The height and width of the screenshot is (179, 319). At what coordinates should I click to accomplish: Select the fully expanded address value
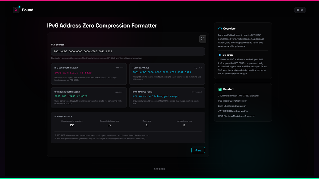coord(162,72)
